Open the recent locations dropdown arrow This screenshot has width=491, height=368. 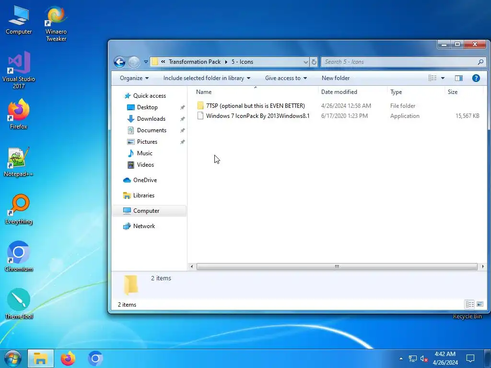[x=146, y=62]
